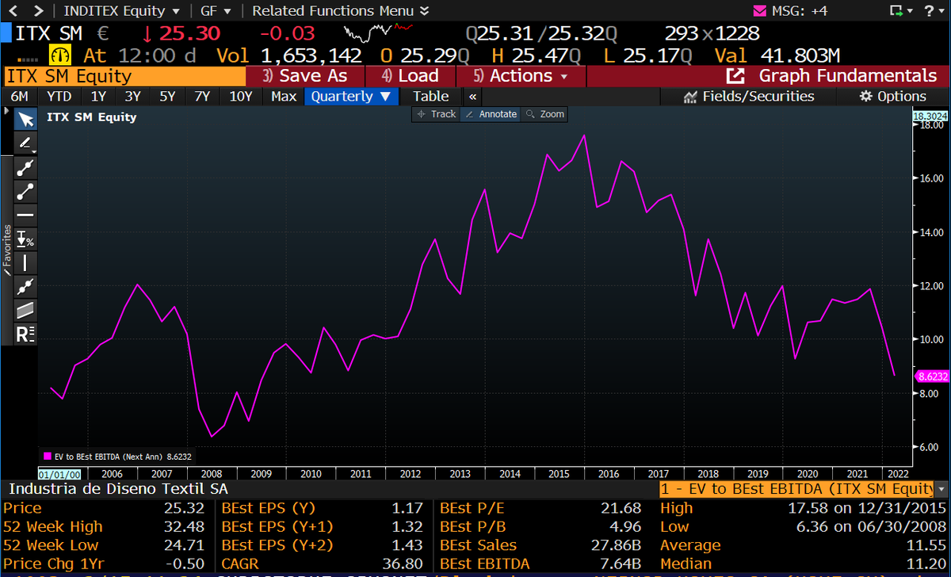This screenshot has height=577, width=951.
Task: Click the 18.3024 top axis marker
Action: click(x=931, y=116)
